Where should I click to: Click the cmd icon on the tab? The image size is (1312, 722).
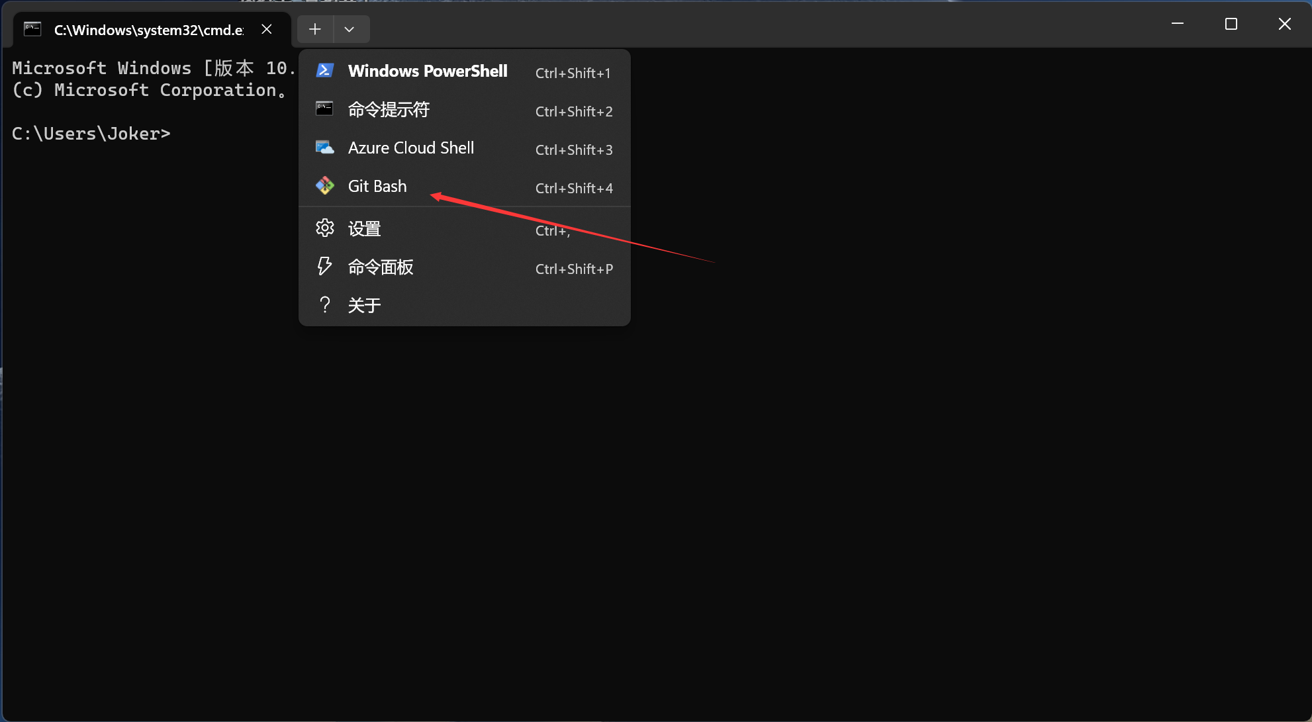(x=32, y=29)
